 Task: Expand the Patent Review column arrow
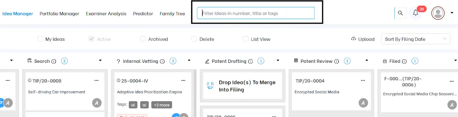click(367, 61)
